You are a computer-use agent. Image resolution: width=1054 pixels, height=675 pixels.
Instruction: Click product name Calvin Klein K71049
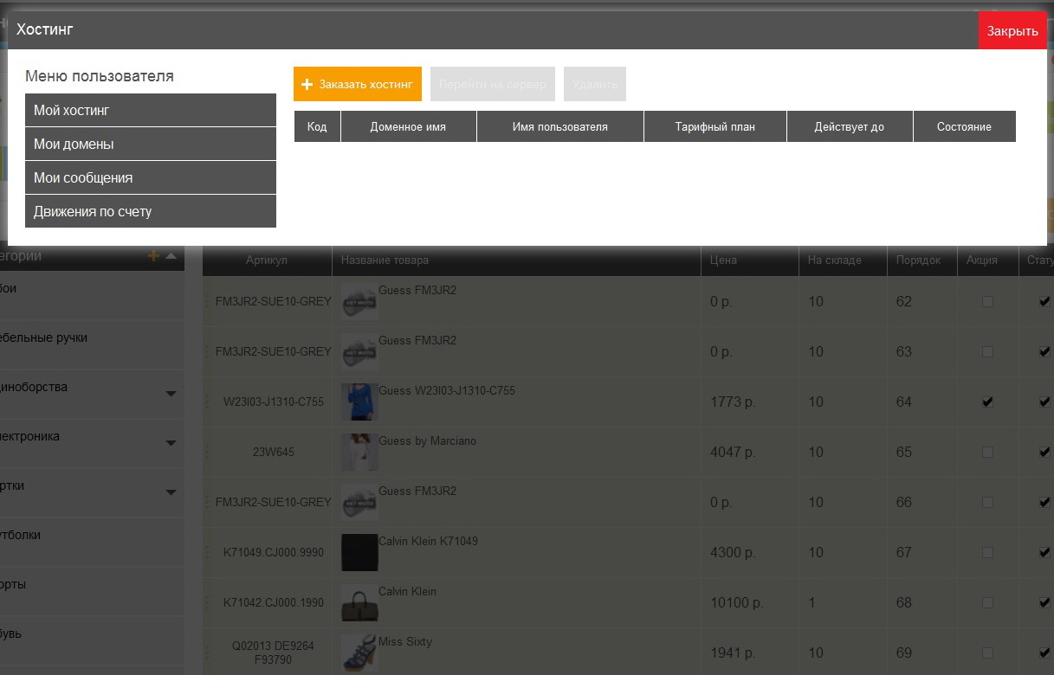[x=428, y=542]
